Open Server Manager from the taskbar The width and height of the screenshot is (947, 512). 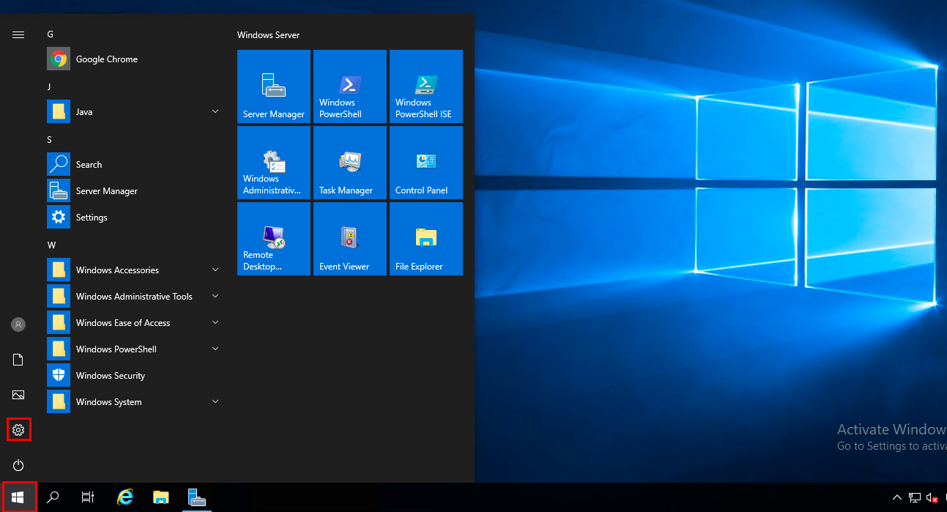(196, 497)
